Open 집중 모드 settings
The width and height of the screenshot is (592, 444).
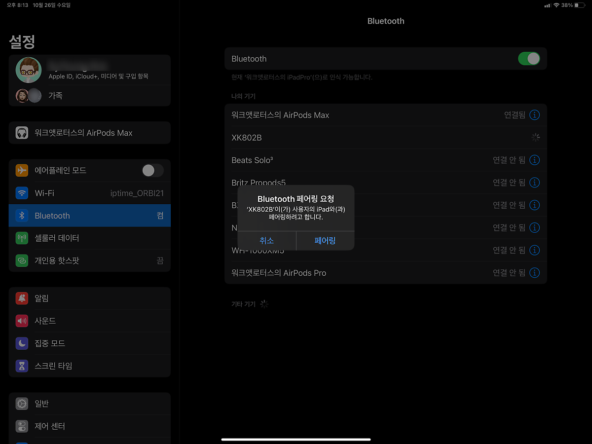(x=90, y=343)
